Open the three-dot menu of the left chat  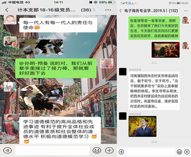click(108, 10)
